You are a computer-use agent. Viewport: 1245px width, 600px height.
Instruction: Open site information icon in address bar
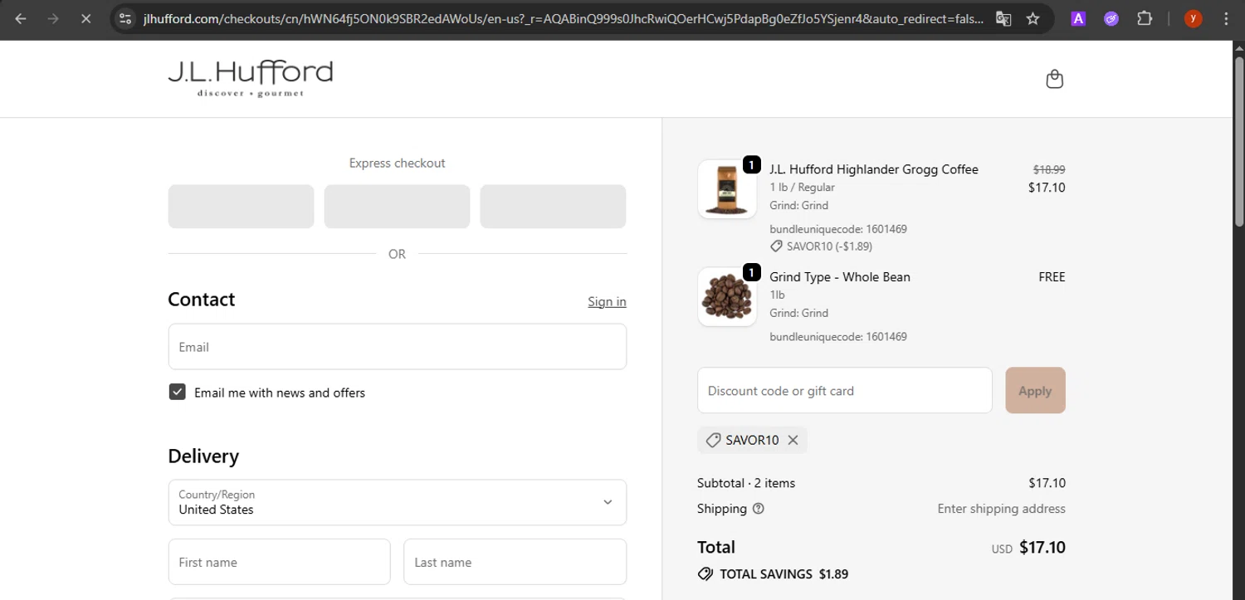[124, 18]
